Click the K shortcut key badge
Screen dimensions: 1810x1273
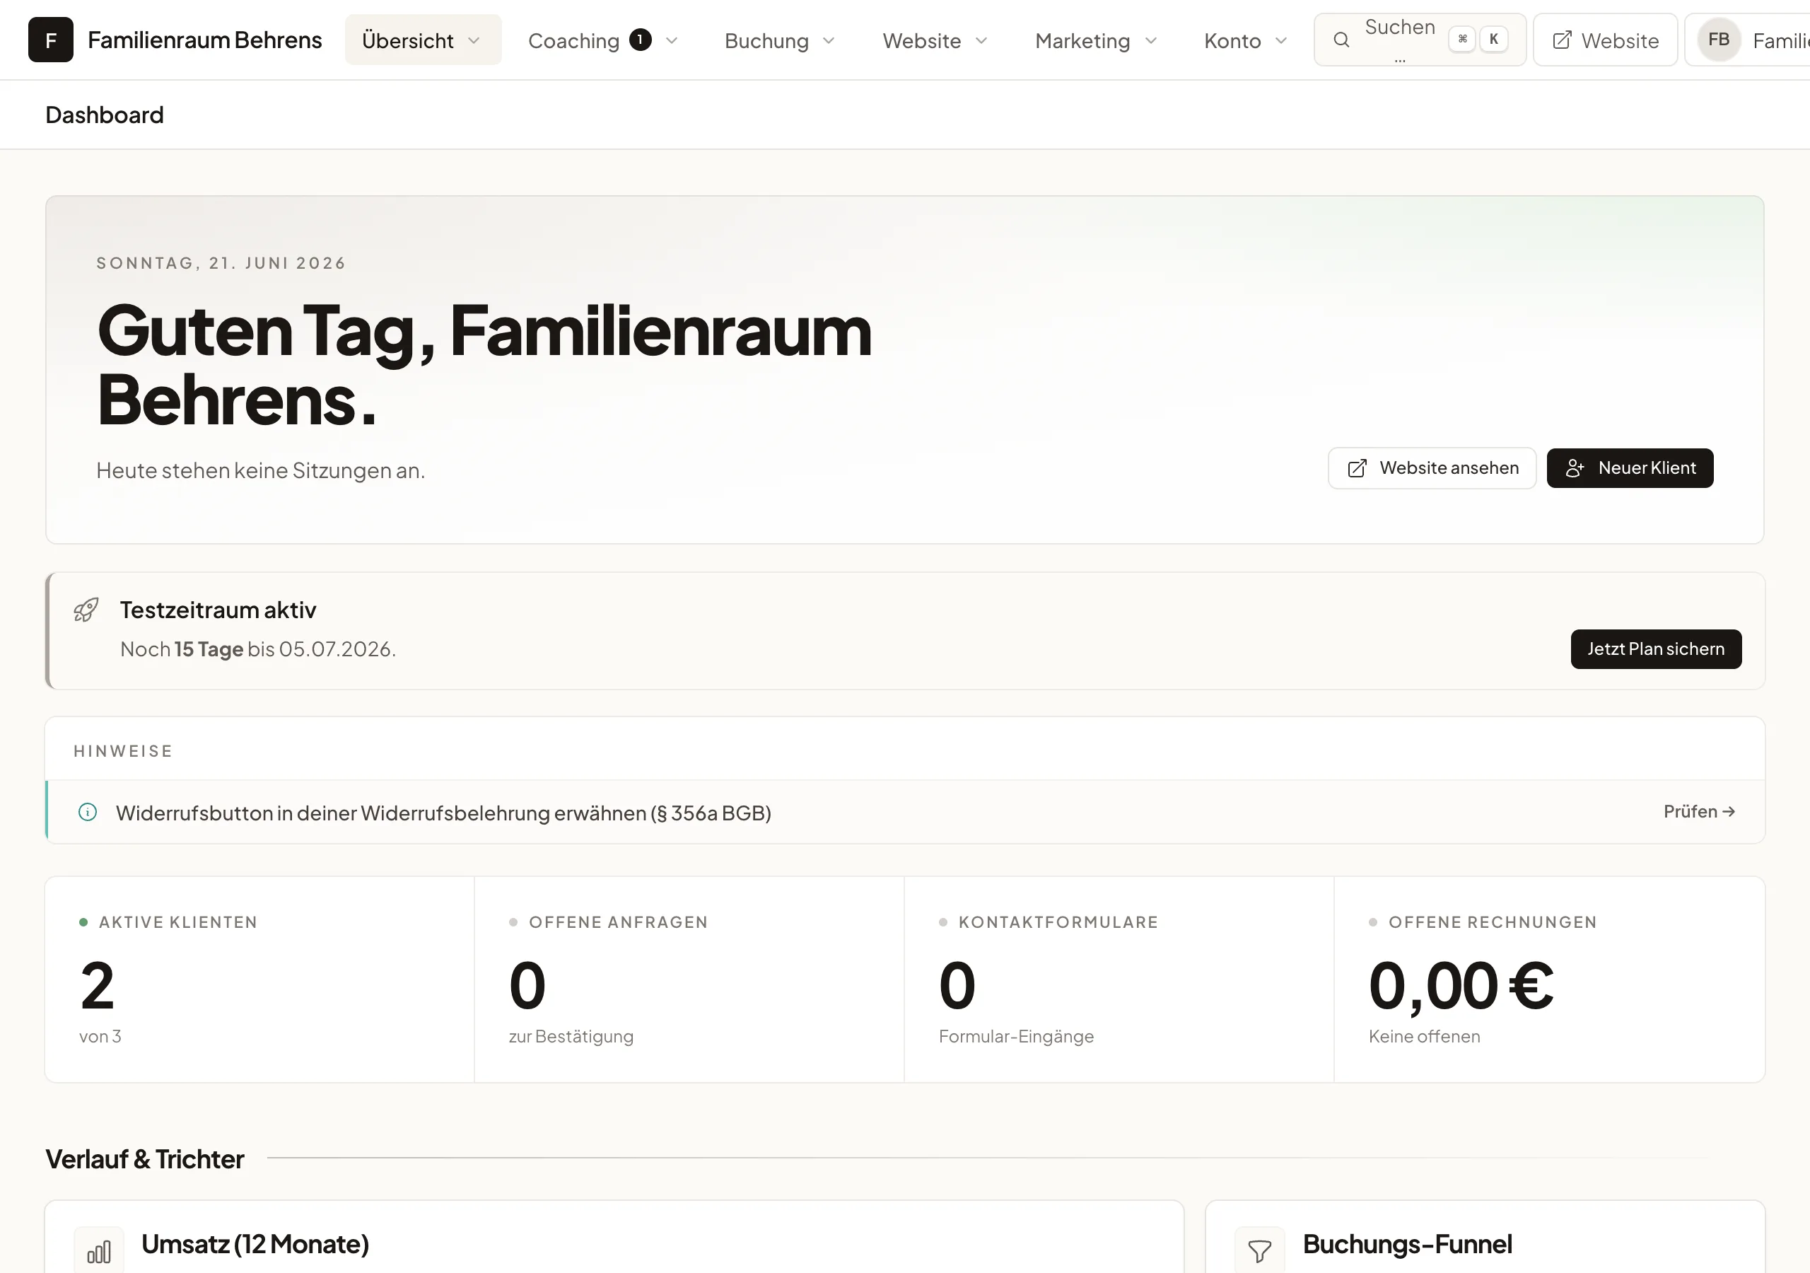1493,39
